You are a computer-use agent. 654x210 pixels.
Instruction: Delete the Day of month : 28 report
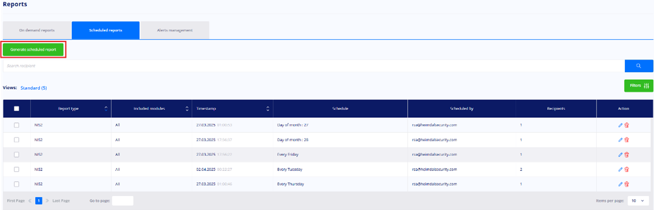tap(627, 140)
